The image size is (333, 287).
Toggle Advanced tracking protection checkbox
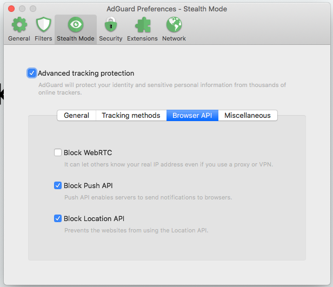click(32, 73)
